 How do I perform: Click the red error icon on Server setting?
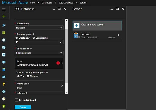[58, 63]
